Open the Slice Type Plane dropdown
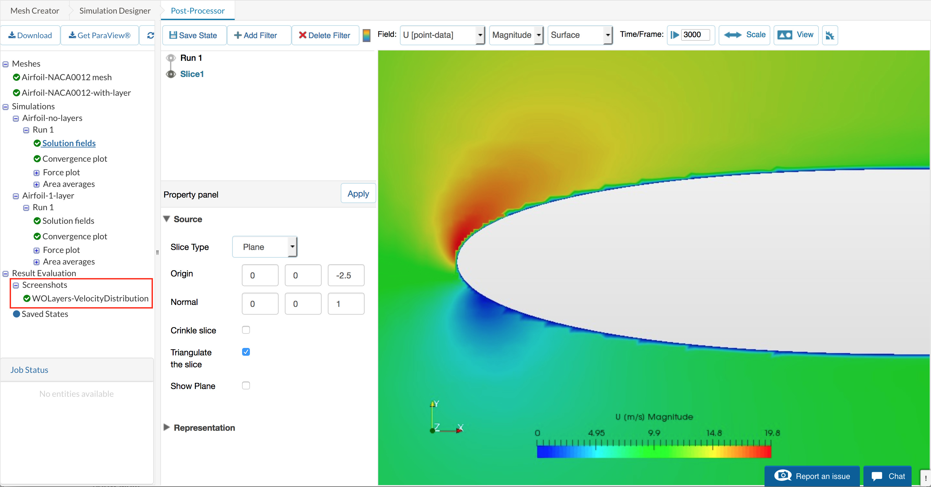This screenshot has width=931, height=487. [264, 247]
